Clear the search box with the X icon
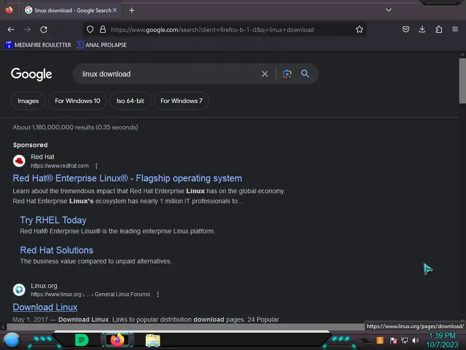This screenshot has height=350, width=466. (265, 74)
